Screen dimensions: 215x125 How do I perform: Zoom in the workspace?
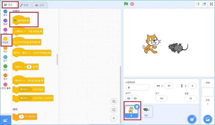click(x=114, y=102)
